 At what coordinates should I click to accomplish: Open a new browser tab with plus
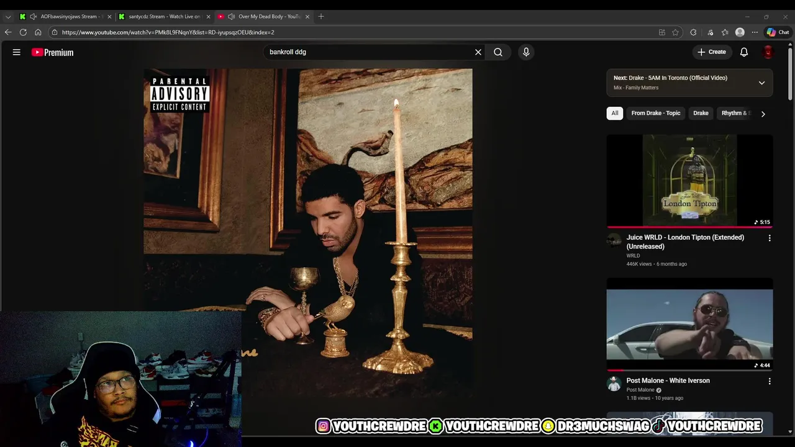click(x=321, y=16)
